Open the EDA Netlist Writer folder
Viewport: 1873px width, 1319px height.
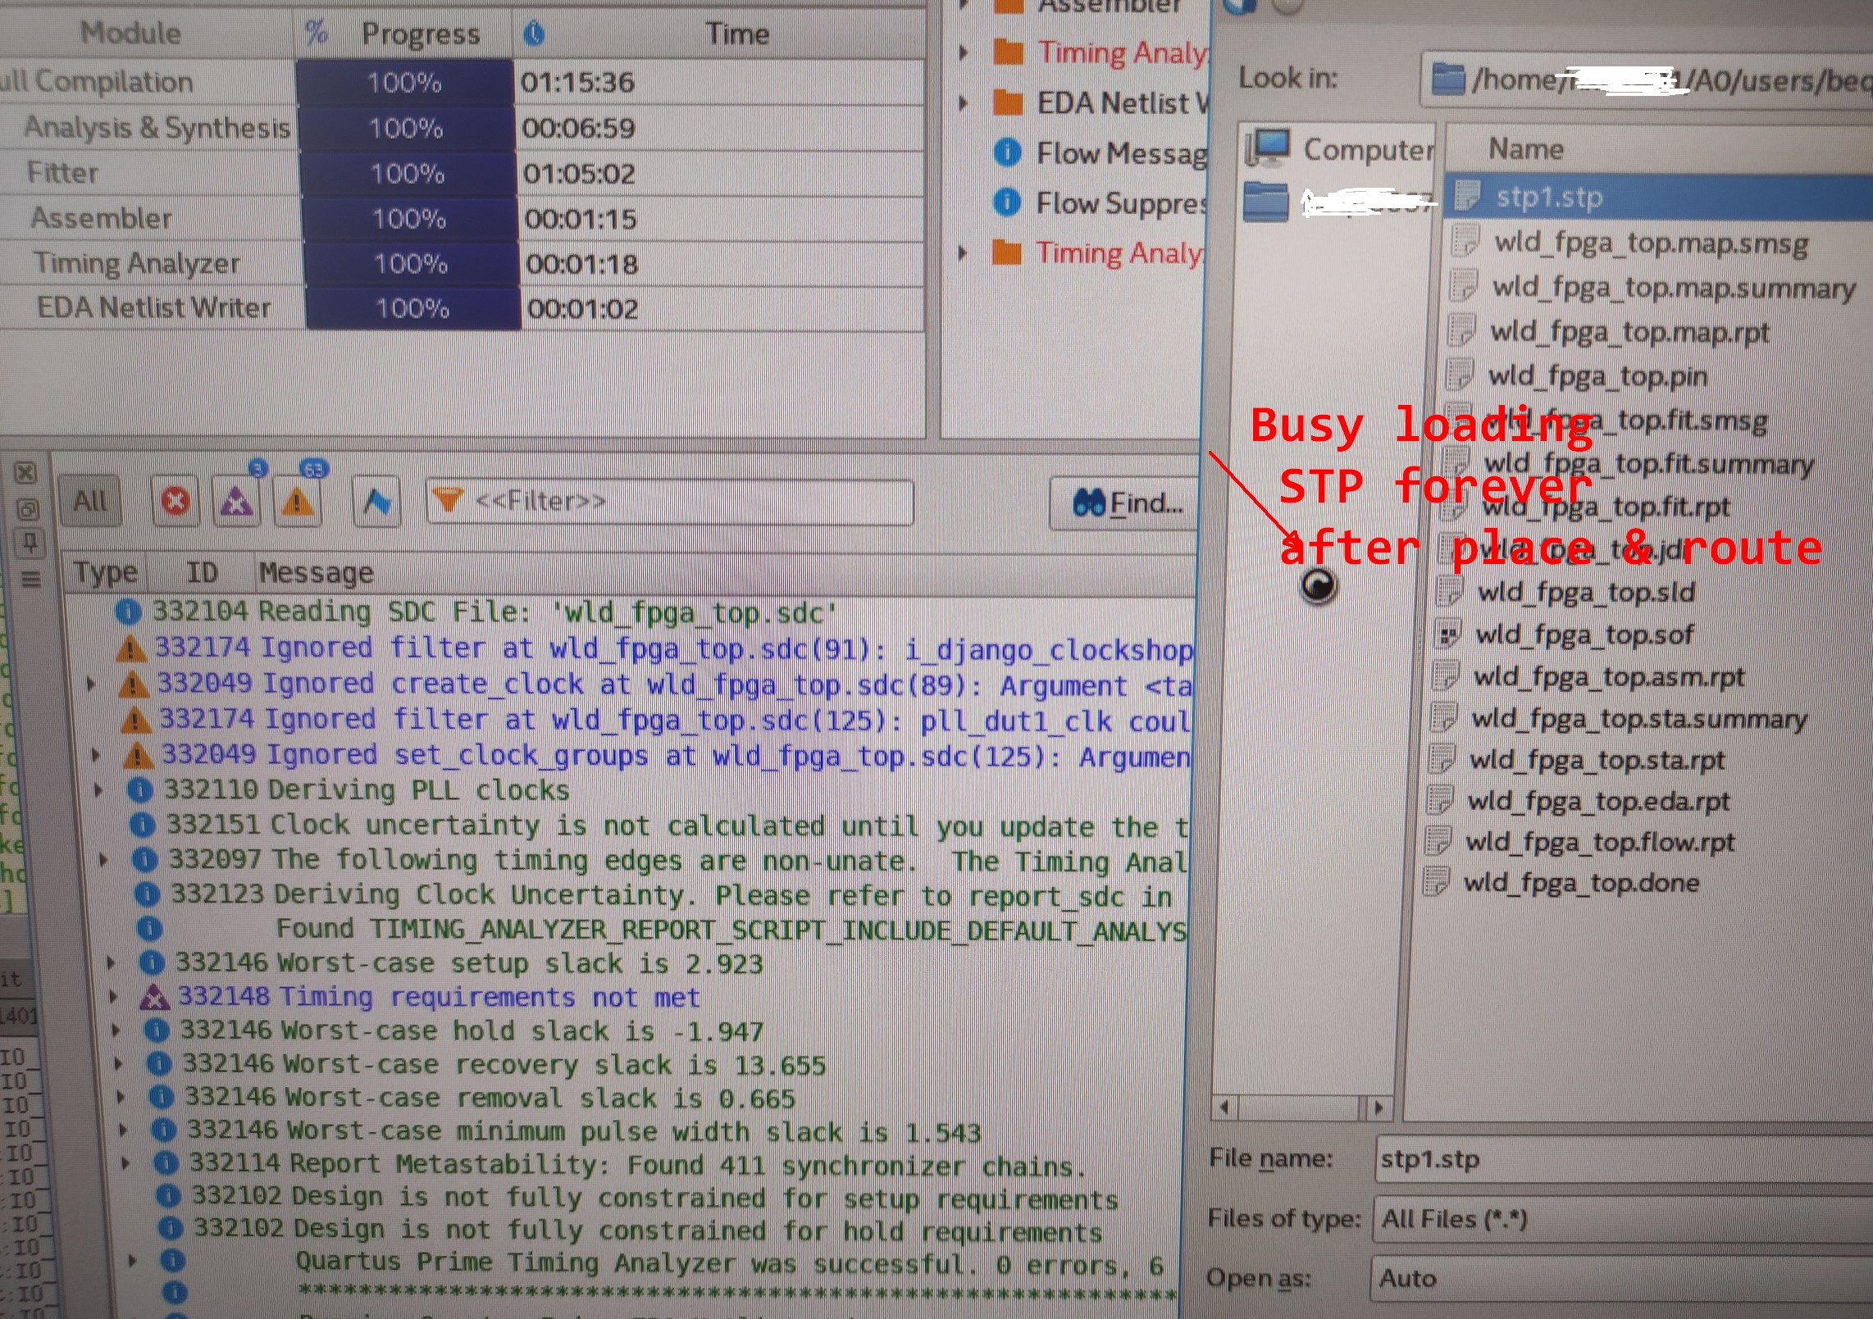[1101, 103]
